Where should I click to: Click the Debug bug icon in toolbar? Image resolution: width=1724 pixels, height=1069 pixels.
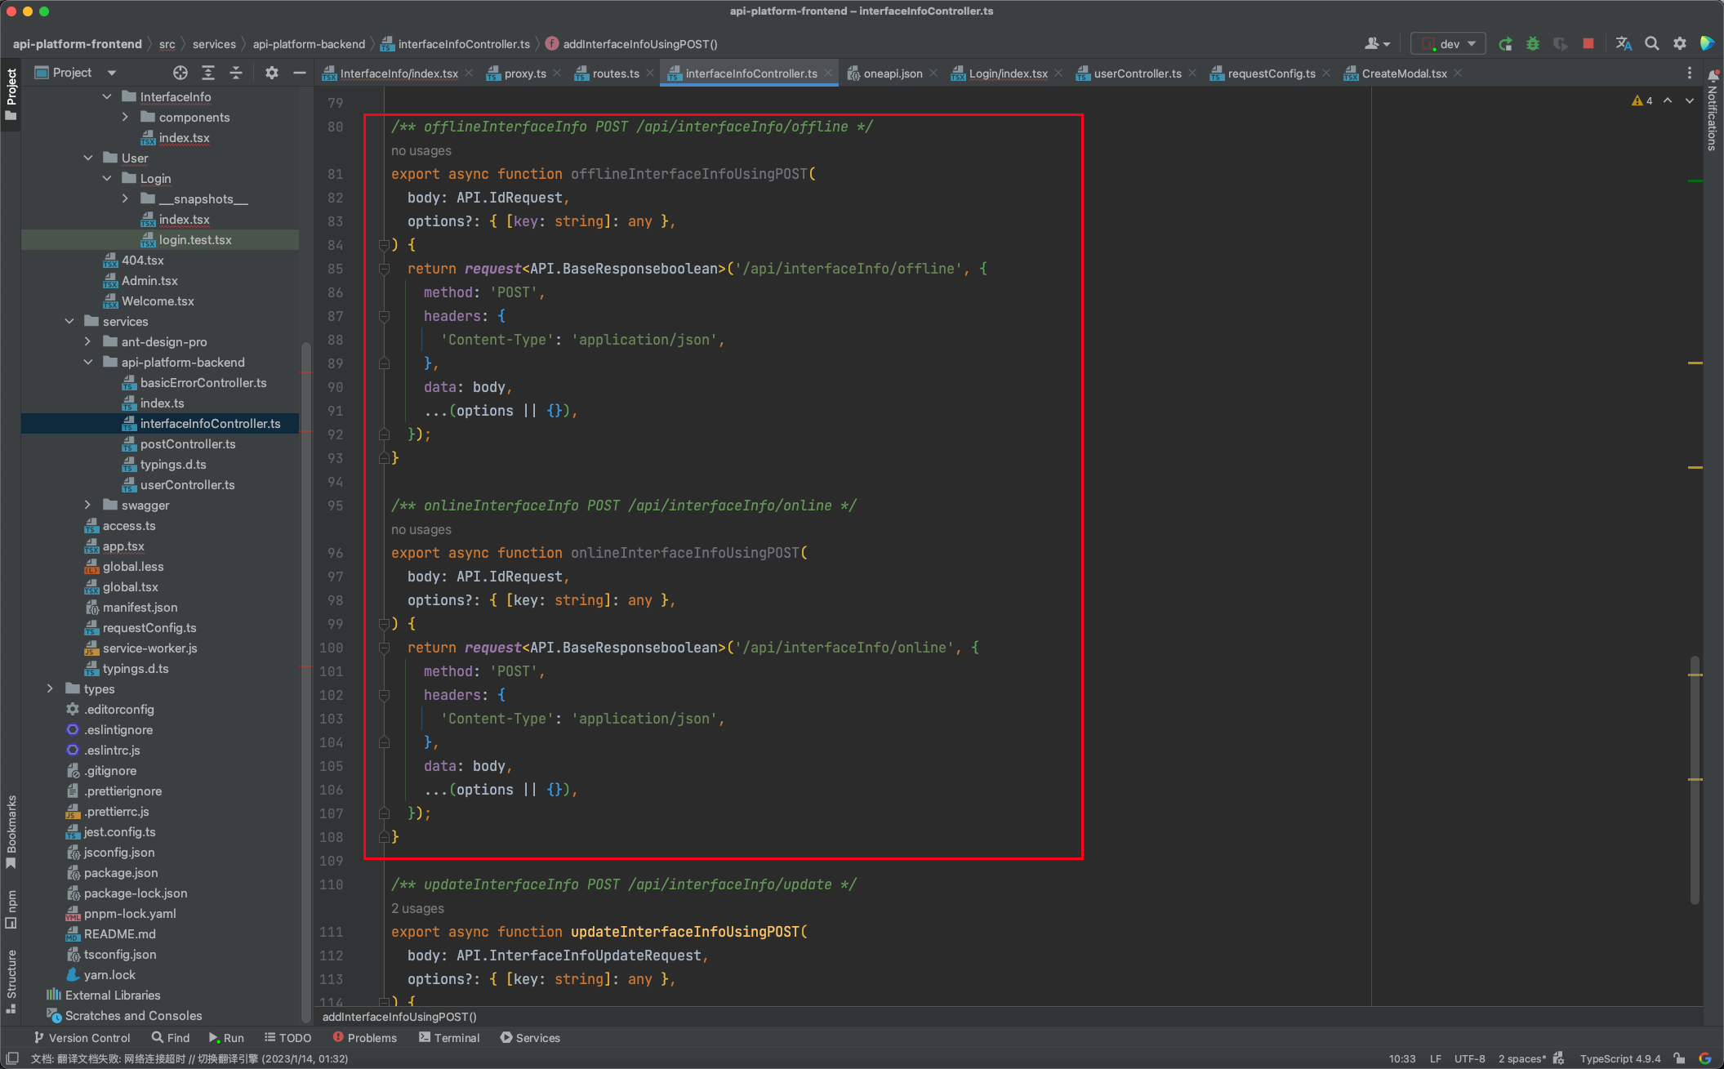point(1533,44)
